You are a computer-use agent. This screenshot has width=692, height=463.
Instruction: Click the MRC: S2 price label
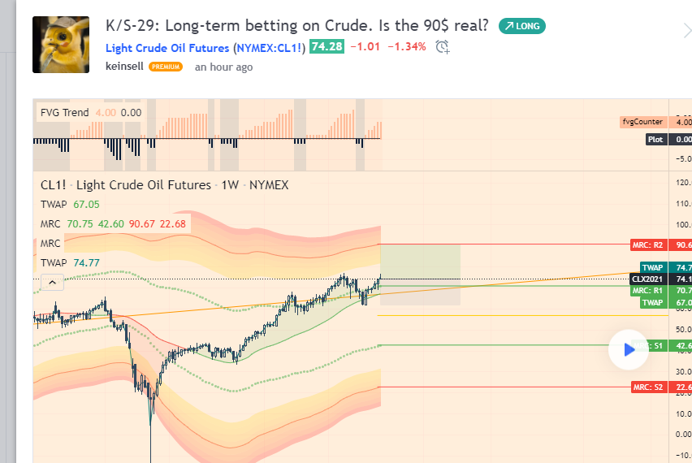click(648, 387)
